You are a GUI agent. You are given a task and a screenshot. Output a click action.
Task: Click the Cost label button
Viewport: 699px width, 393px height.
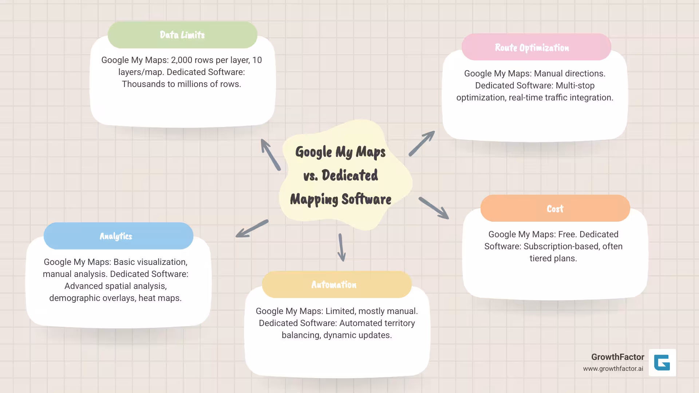(555, 208)
